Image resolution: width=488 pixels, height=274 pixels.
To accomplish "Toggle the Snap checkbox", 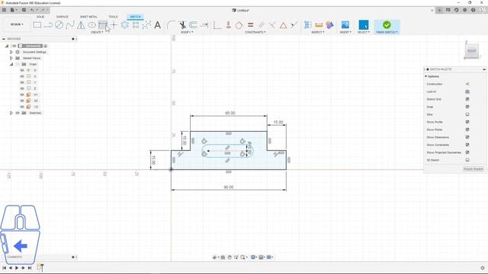I will [x=467, y=107].
